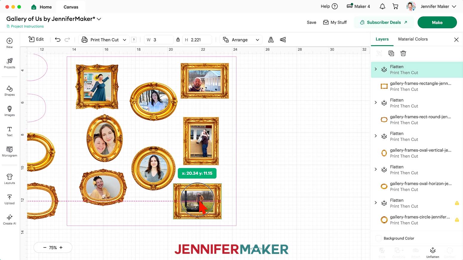The width and height of the screenshot is (463, 260).
Task: Open the Monogram tool
Action: click(x=10, y=151)
